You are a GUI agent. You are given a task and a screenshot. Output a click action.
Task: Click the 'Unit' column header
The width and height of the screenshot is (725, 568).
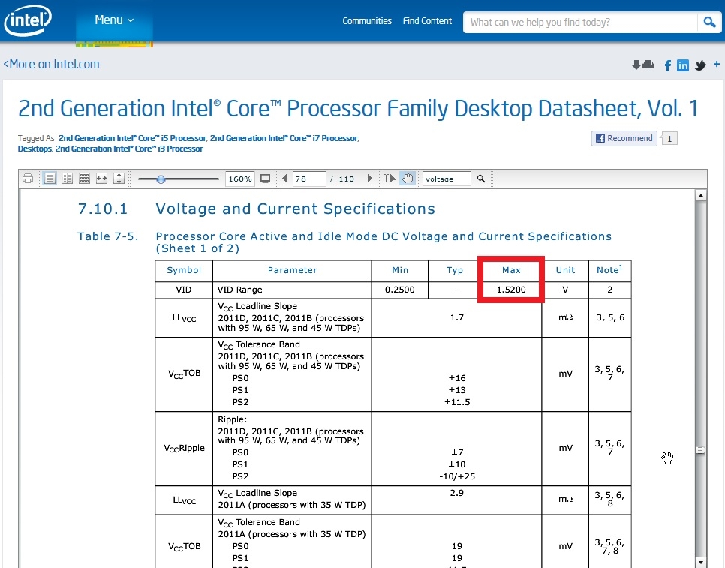point(565,270)
